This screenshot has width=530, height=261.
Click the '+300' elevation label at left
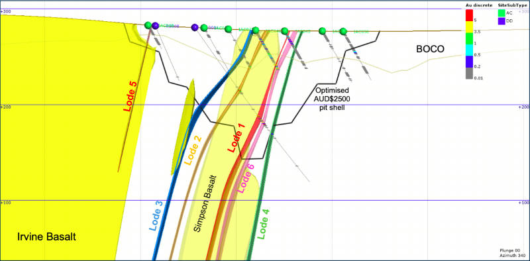(5, 11)
